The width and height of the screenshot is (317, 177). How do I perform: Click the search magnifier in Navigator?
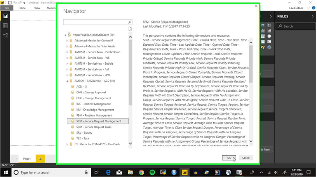tap(130, 22)
